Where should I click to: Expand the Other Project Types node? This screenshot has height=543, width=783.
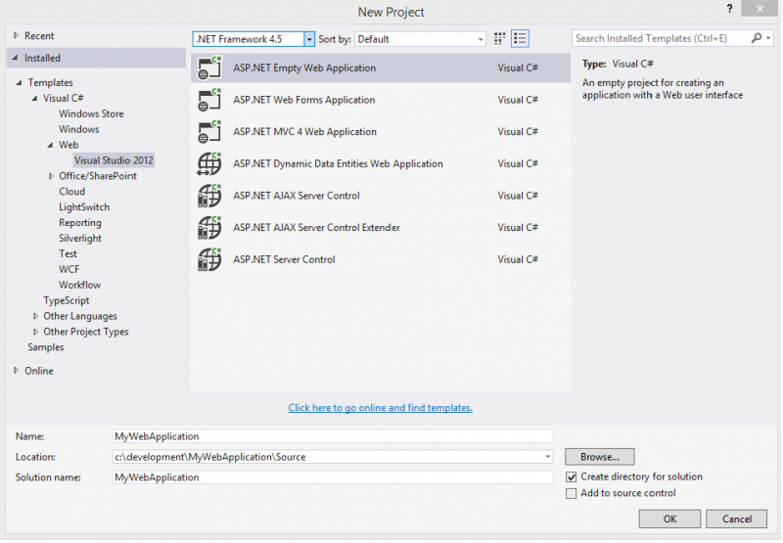35,332
